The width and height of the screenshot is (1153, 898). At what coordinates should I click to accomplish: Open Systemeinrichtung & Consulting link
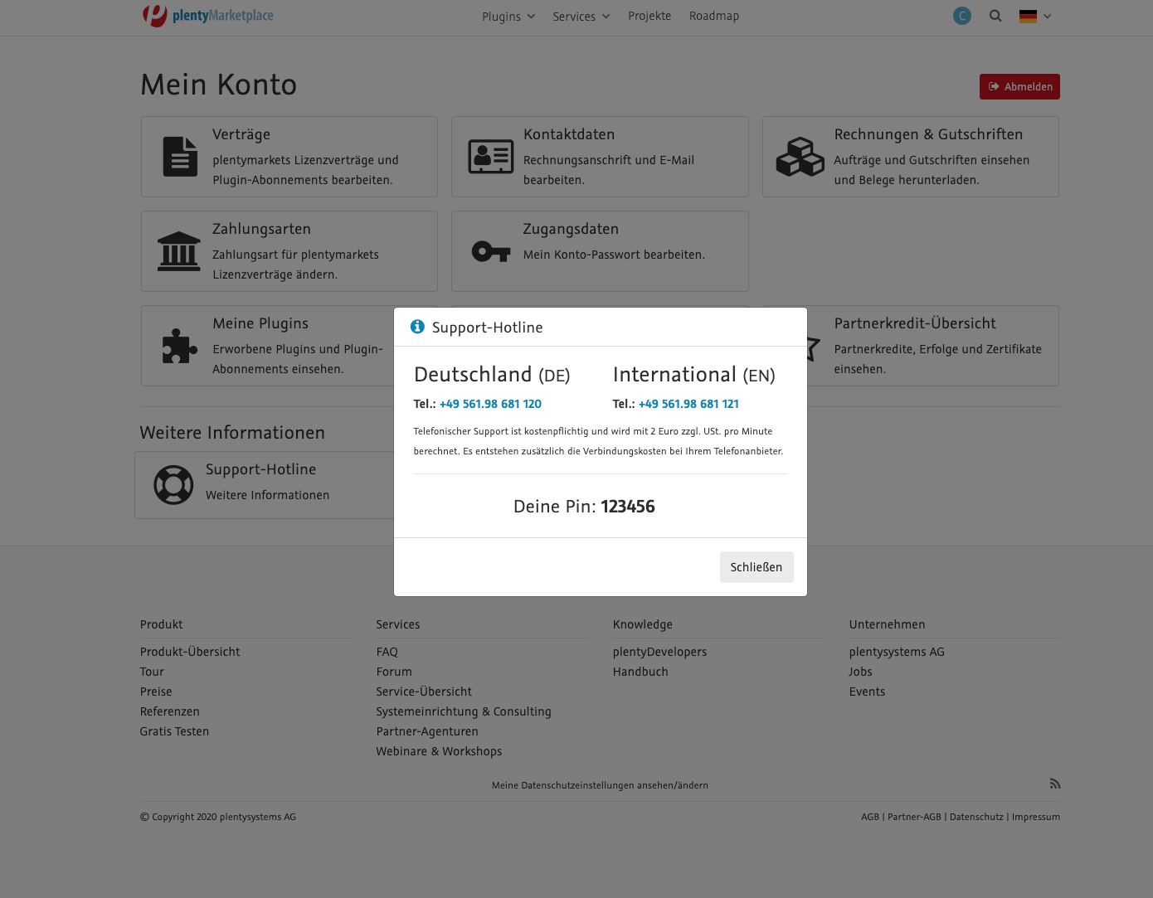click(x=464, y=711)
